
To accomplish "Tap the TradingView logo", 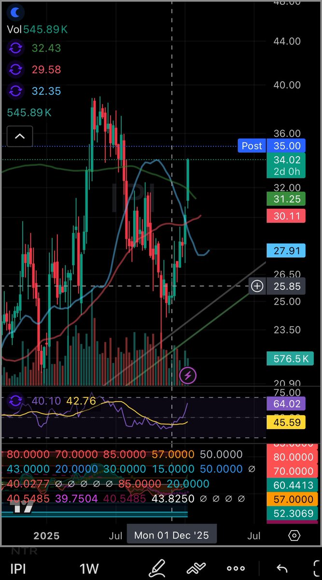I will click(x=22, y=508).
